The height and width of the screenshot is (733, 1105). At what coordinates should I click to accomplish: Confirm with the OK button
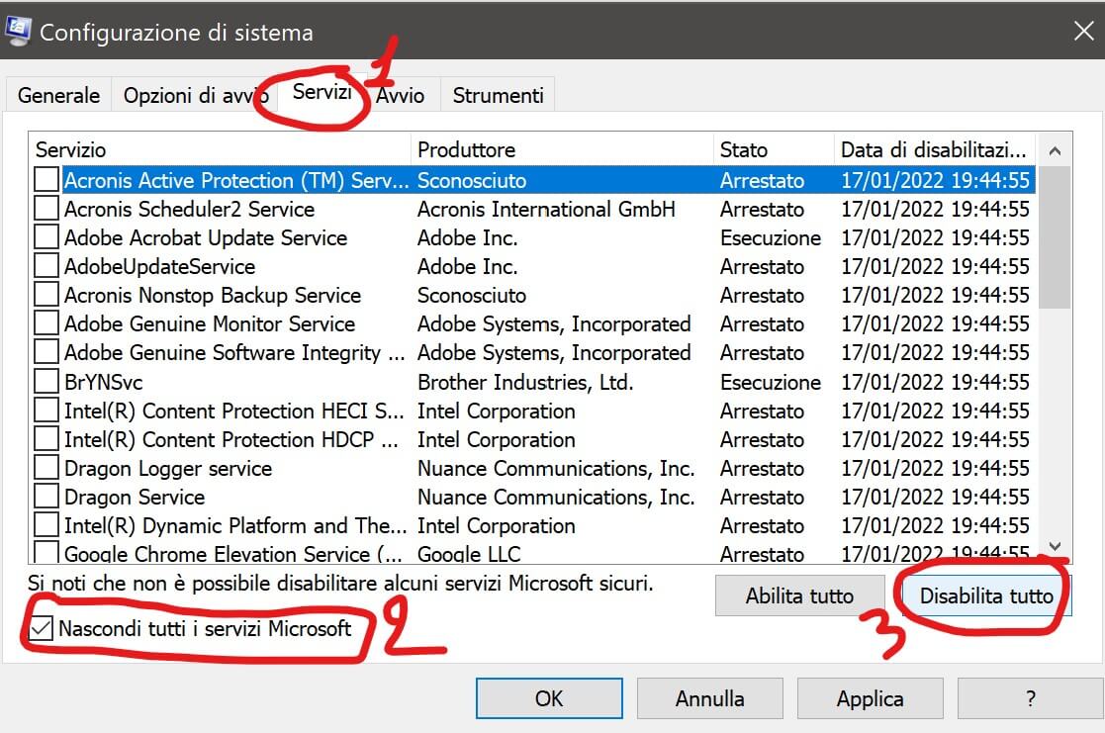(549, 698)
